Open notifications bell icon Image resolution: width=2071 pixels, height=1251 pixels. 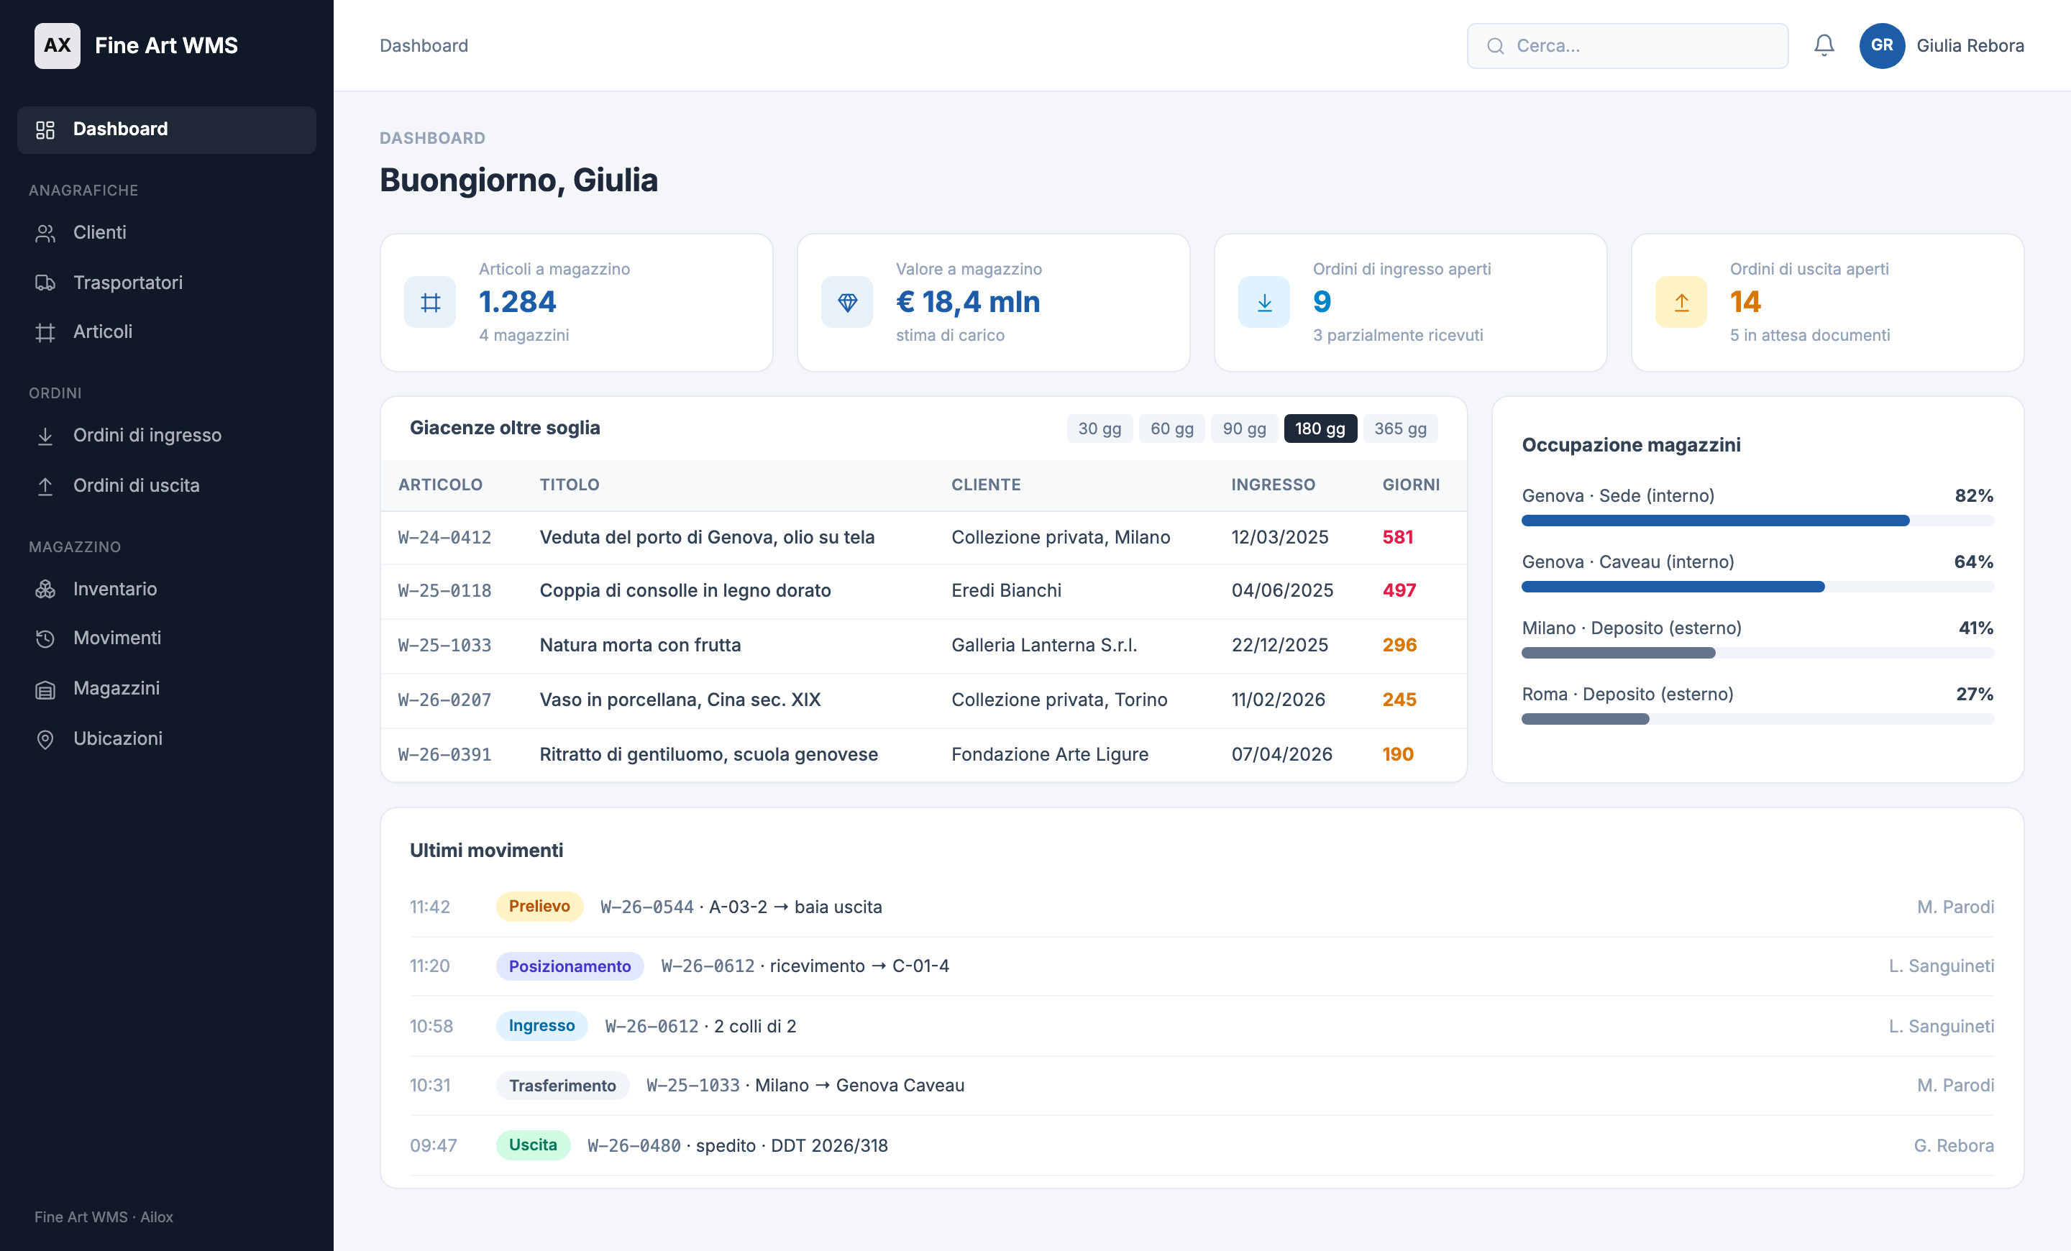click(x=1824, y=45)
